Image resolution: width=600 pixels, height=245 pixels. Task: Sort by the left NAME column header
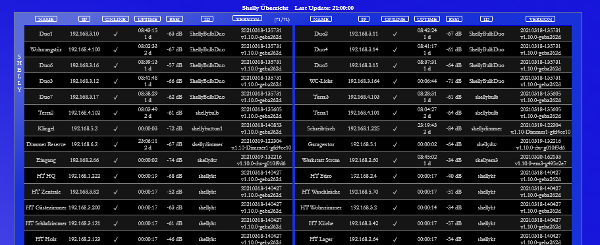[46, 18]
